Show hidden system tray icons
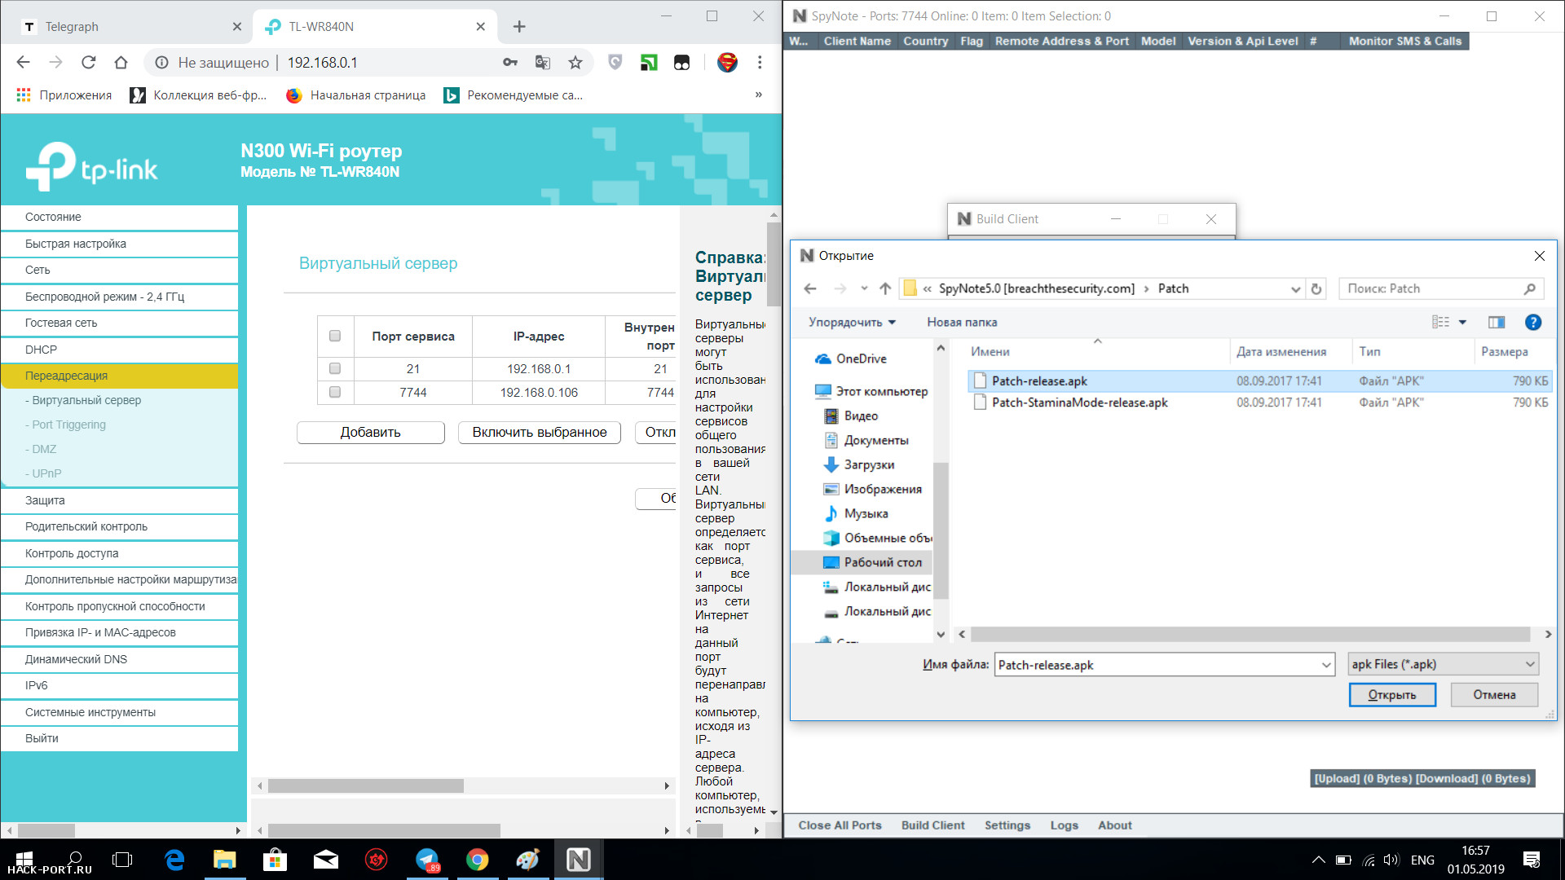The height and width of the screenshot is (880, 1565). point(1318,860)
